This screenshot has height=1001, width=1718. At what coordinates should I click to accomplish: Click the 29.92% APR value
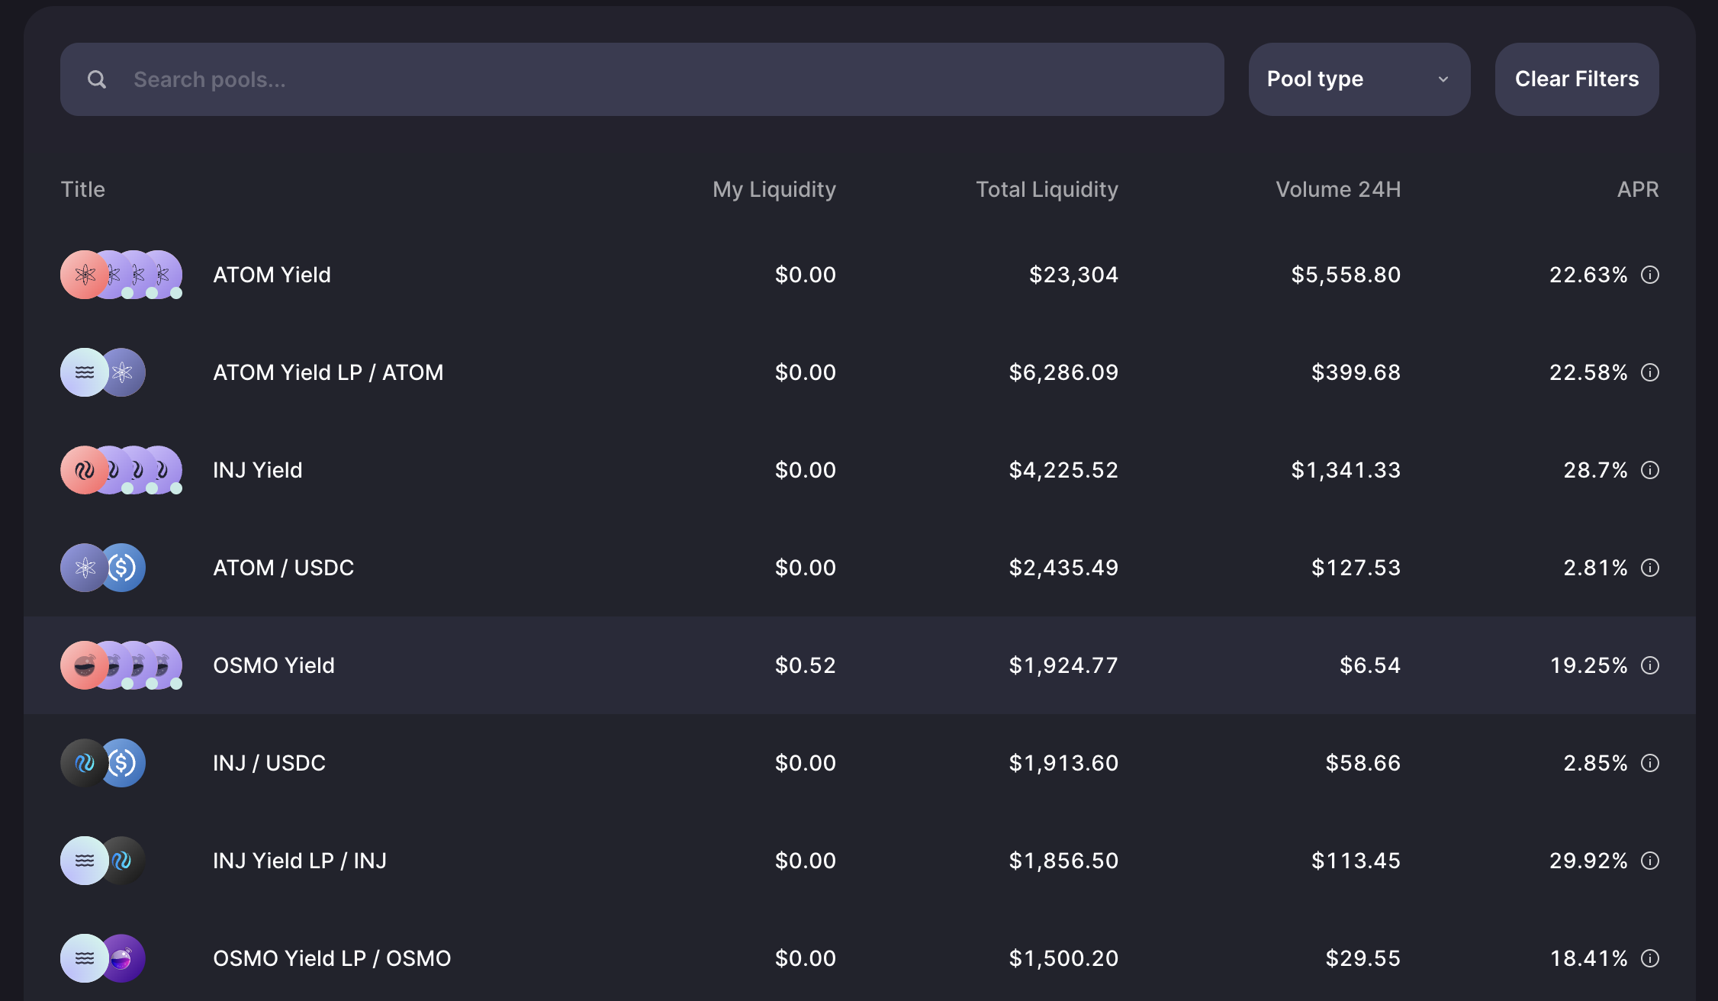[x=1589, y=861]
